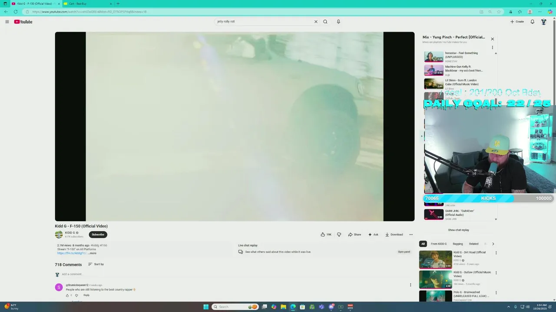The image size is (556, 312).
Task: Open options for Kidd G - Outlaw
Action: [x=496, y=273]
